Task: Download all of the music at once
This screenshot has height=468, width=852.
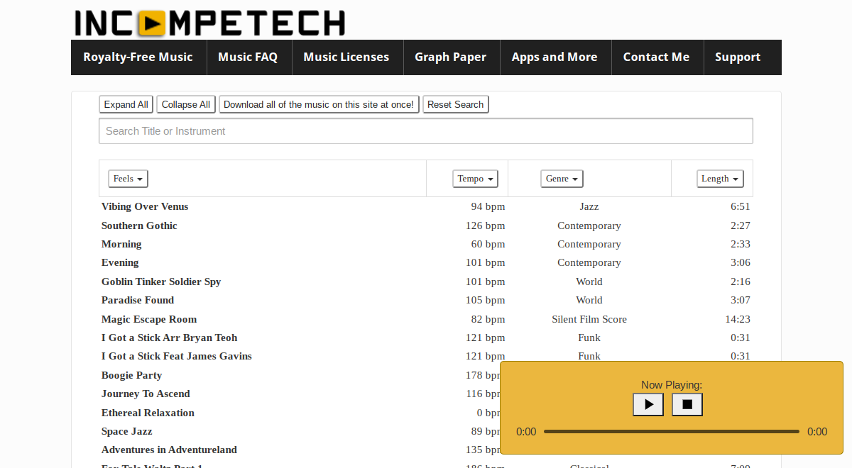Action: pos(319,104)
